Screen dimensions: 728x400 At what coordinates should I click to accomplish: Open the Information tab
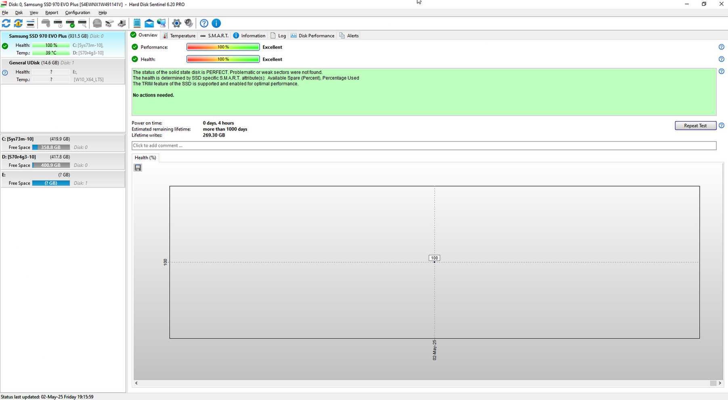(250, 36)
